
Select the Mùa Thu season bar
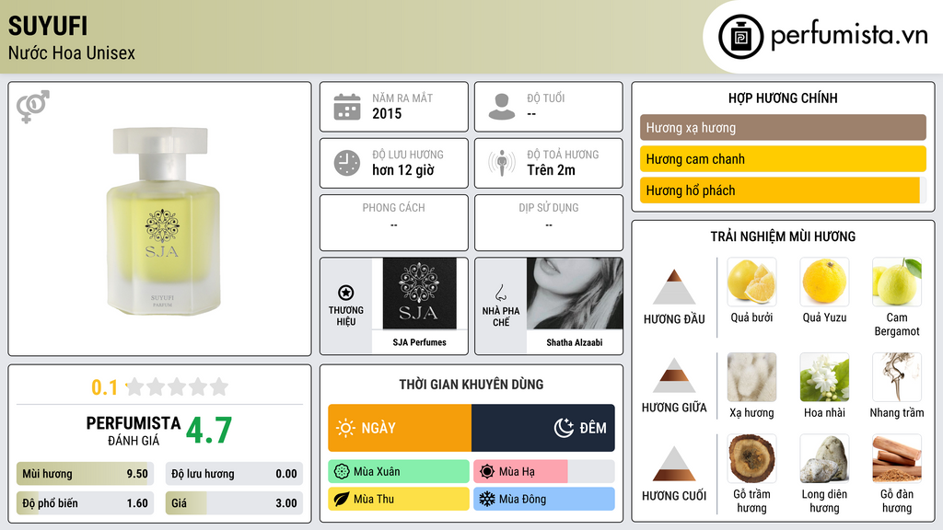(x=399, y=500)
